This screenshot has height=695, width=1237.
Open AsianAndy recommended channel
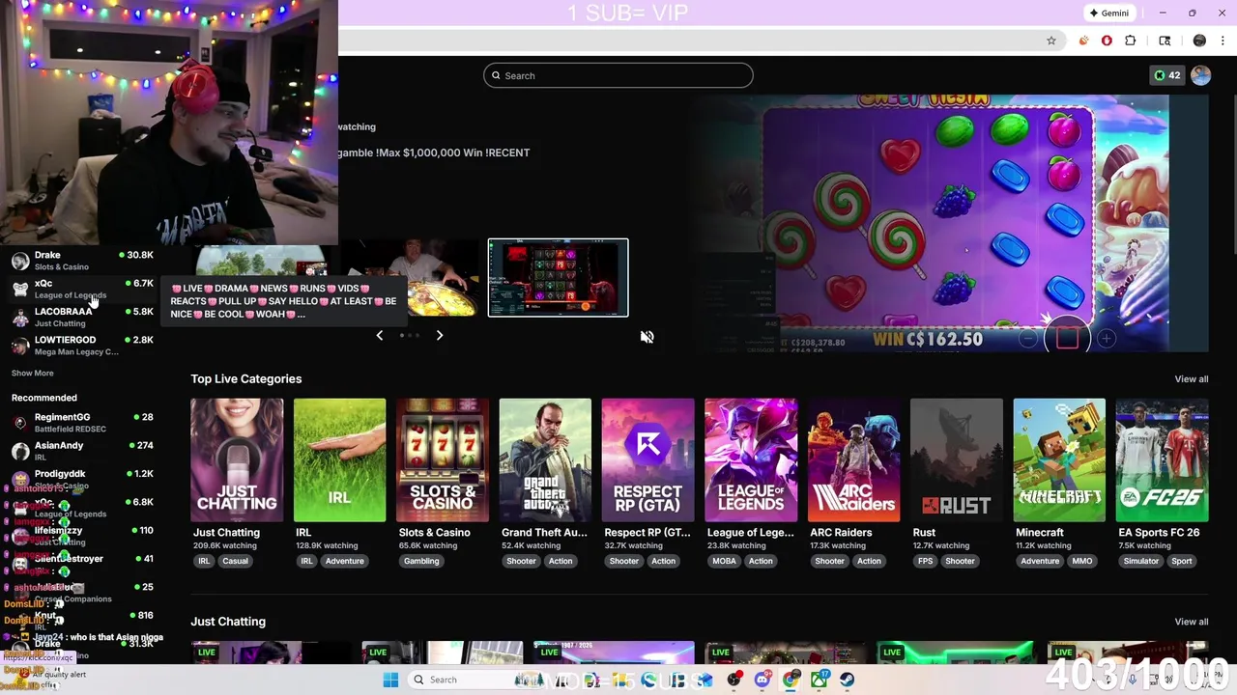[82, 451]
